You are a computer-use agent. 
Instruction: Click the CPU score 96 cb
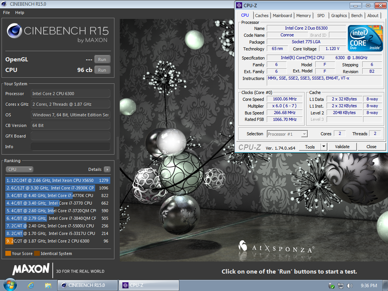coord(84,70)
